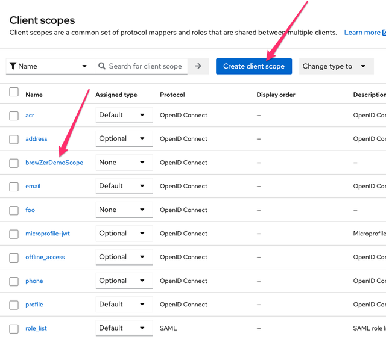The width and height of the screenshot is (386, 348).
Task: Check the box for address scope
Action: pos(14,139)
